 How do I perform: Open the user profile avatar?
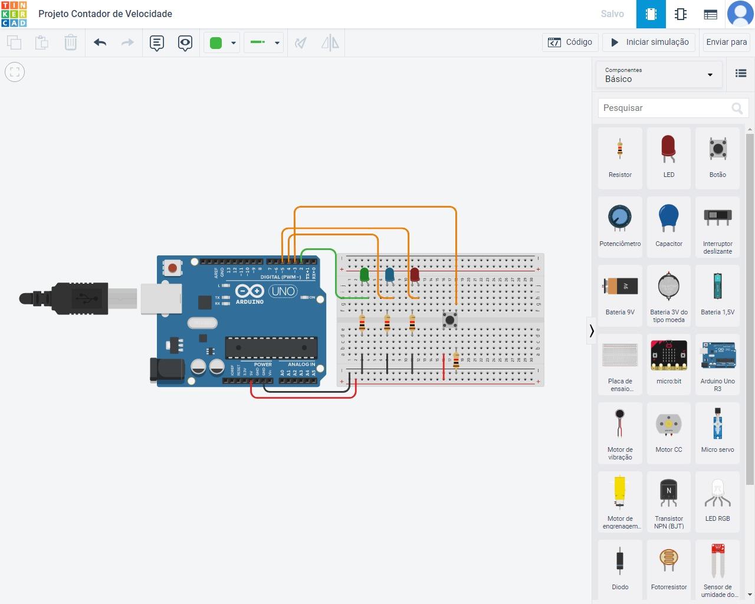(740, 14)
